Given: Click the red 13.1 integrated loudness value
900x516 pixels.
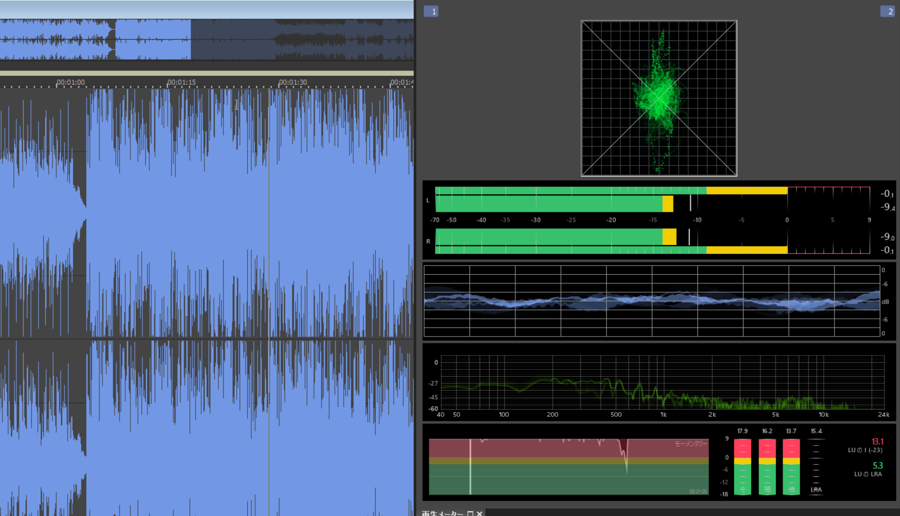Looking at the screenshot, I should (x=877, y=441).
